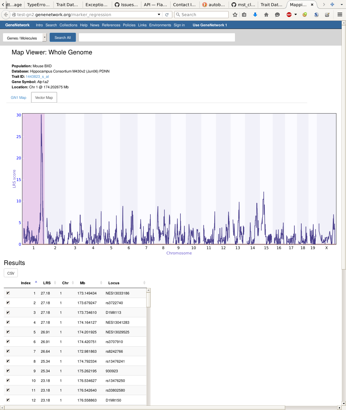Open the Firefox hamburger menu
The image size is (346, 410).
tap(340, 15)
